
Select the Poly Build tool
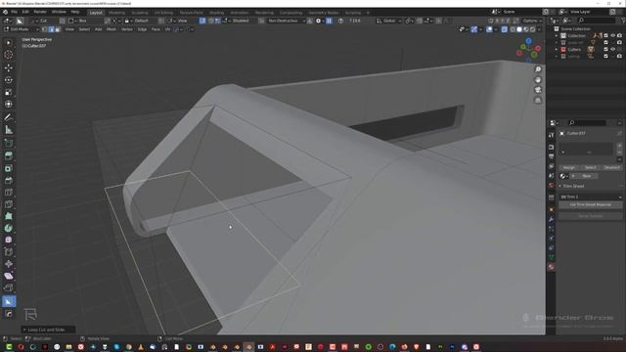(x=9, y=216)
